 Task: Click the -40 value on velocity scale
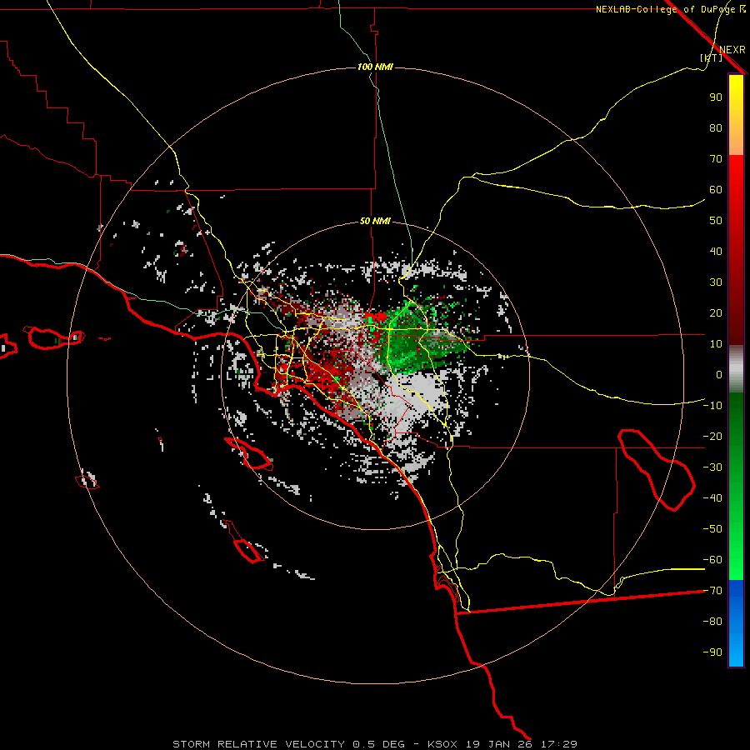712,498
